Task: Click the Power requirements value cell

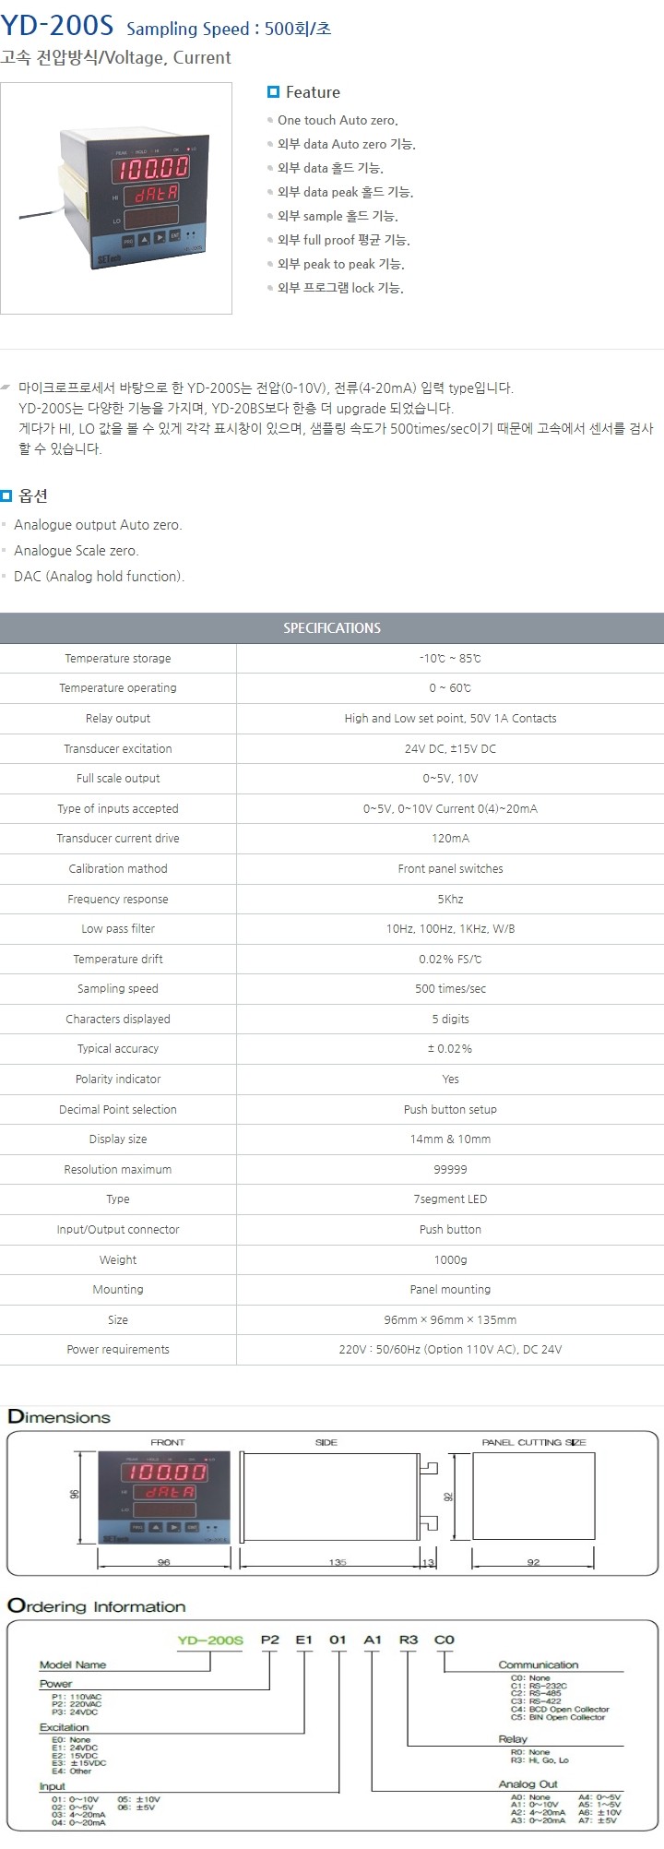Action: pyautogui.click(x=450, y=1349)
